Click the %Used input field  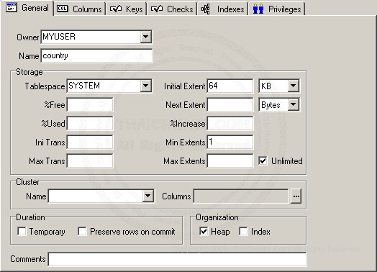click(90, 123)
